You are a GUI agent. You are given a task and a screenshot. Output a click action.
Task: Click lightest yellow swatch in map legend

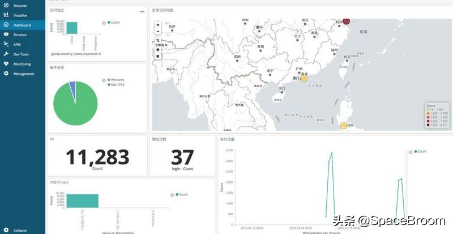click(x=428, y=109)
